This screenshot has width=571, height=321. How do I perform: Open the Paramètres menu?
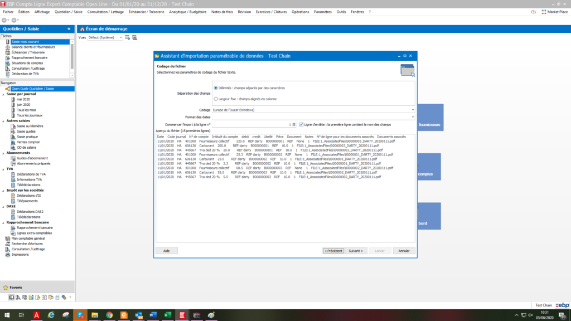pyautogui.click(x=323, y=12)
